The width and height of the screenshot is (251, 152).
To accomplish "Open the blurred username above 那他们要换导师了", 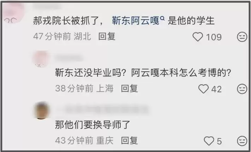I will [x=103, y=110].
